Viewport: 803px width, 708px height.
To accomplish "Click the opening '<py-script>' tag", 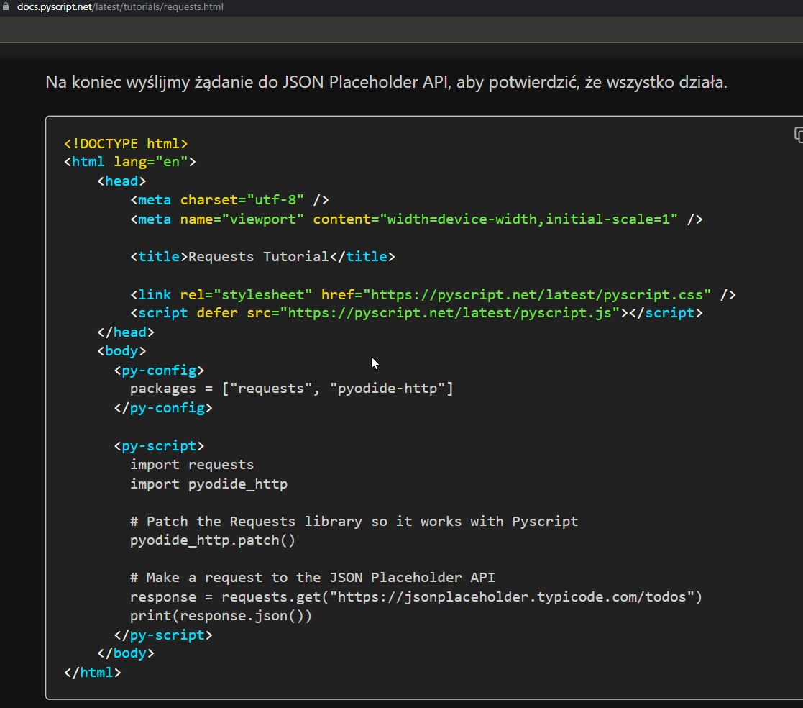I will tap(160, 446).
